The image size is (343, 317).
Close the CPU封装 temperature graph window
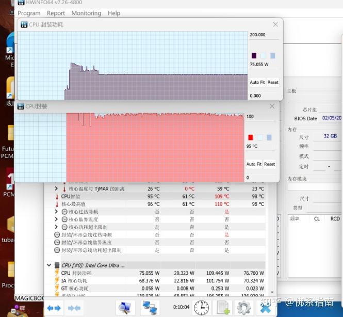(x=272, y=106)
